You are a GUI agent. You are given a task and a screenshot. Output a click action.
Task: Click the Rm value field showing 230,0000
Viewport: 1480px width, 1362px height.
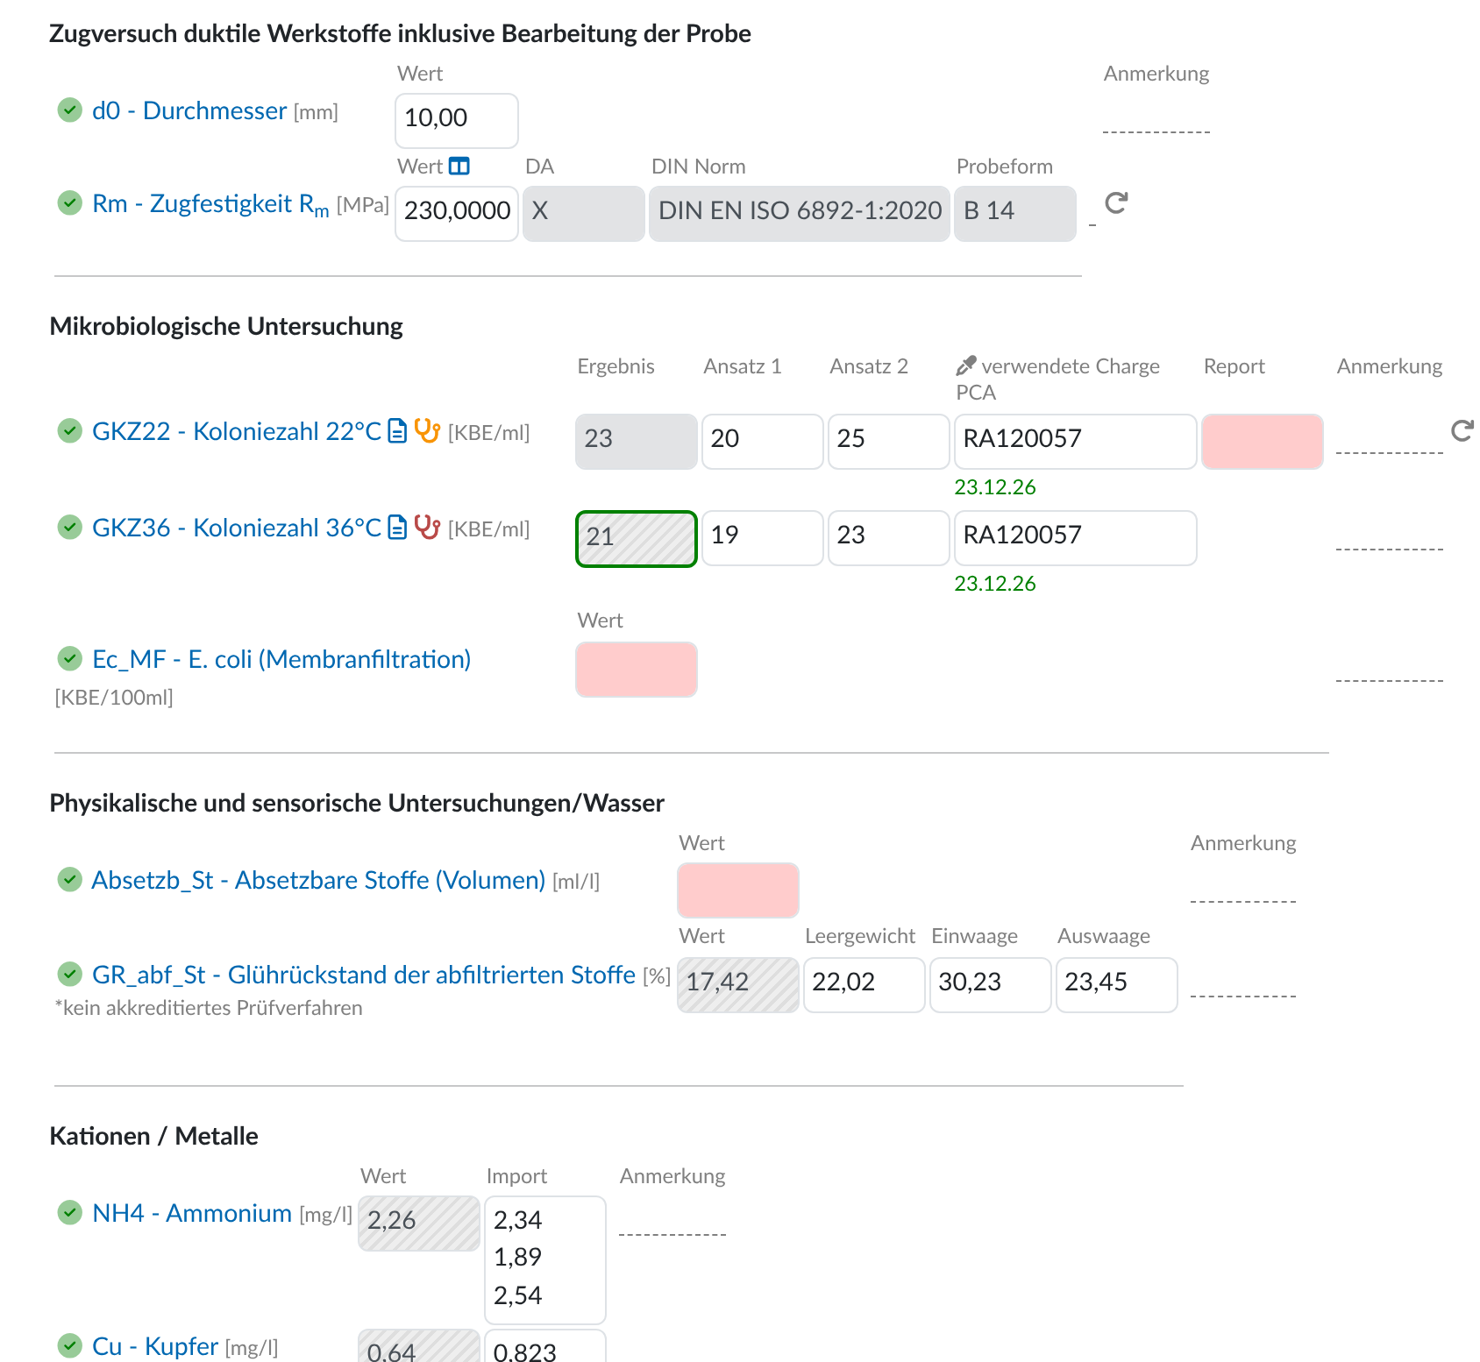pos(457,214)
